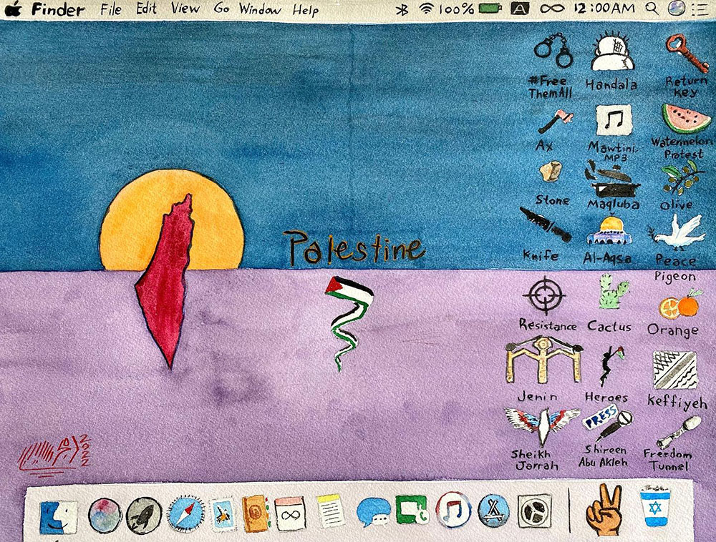Click the input source A icon
This screenshot has height=542, width=716.
(x=520, y=8)
